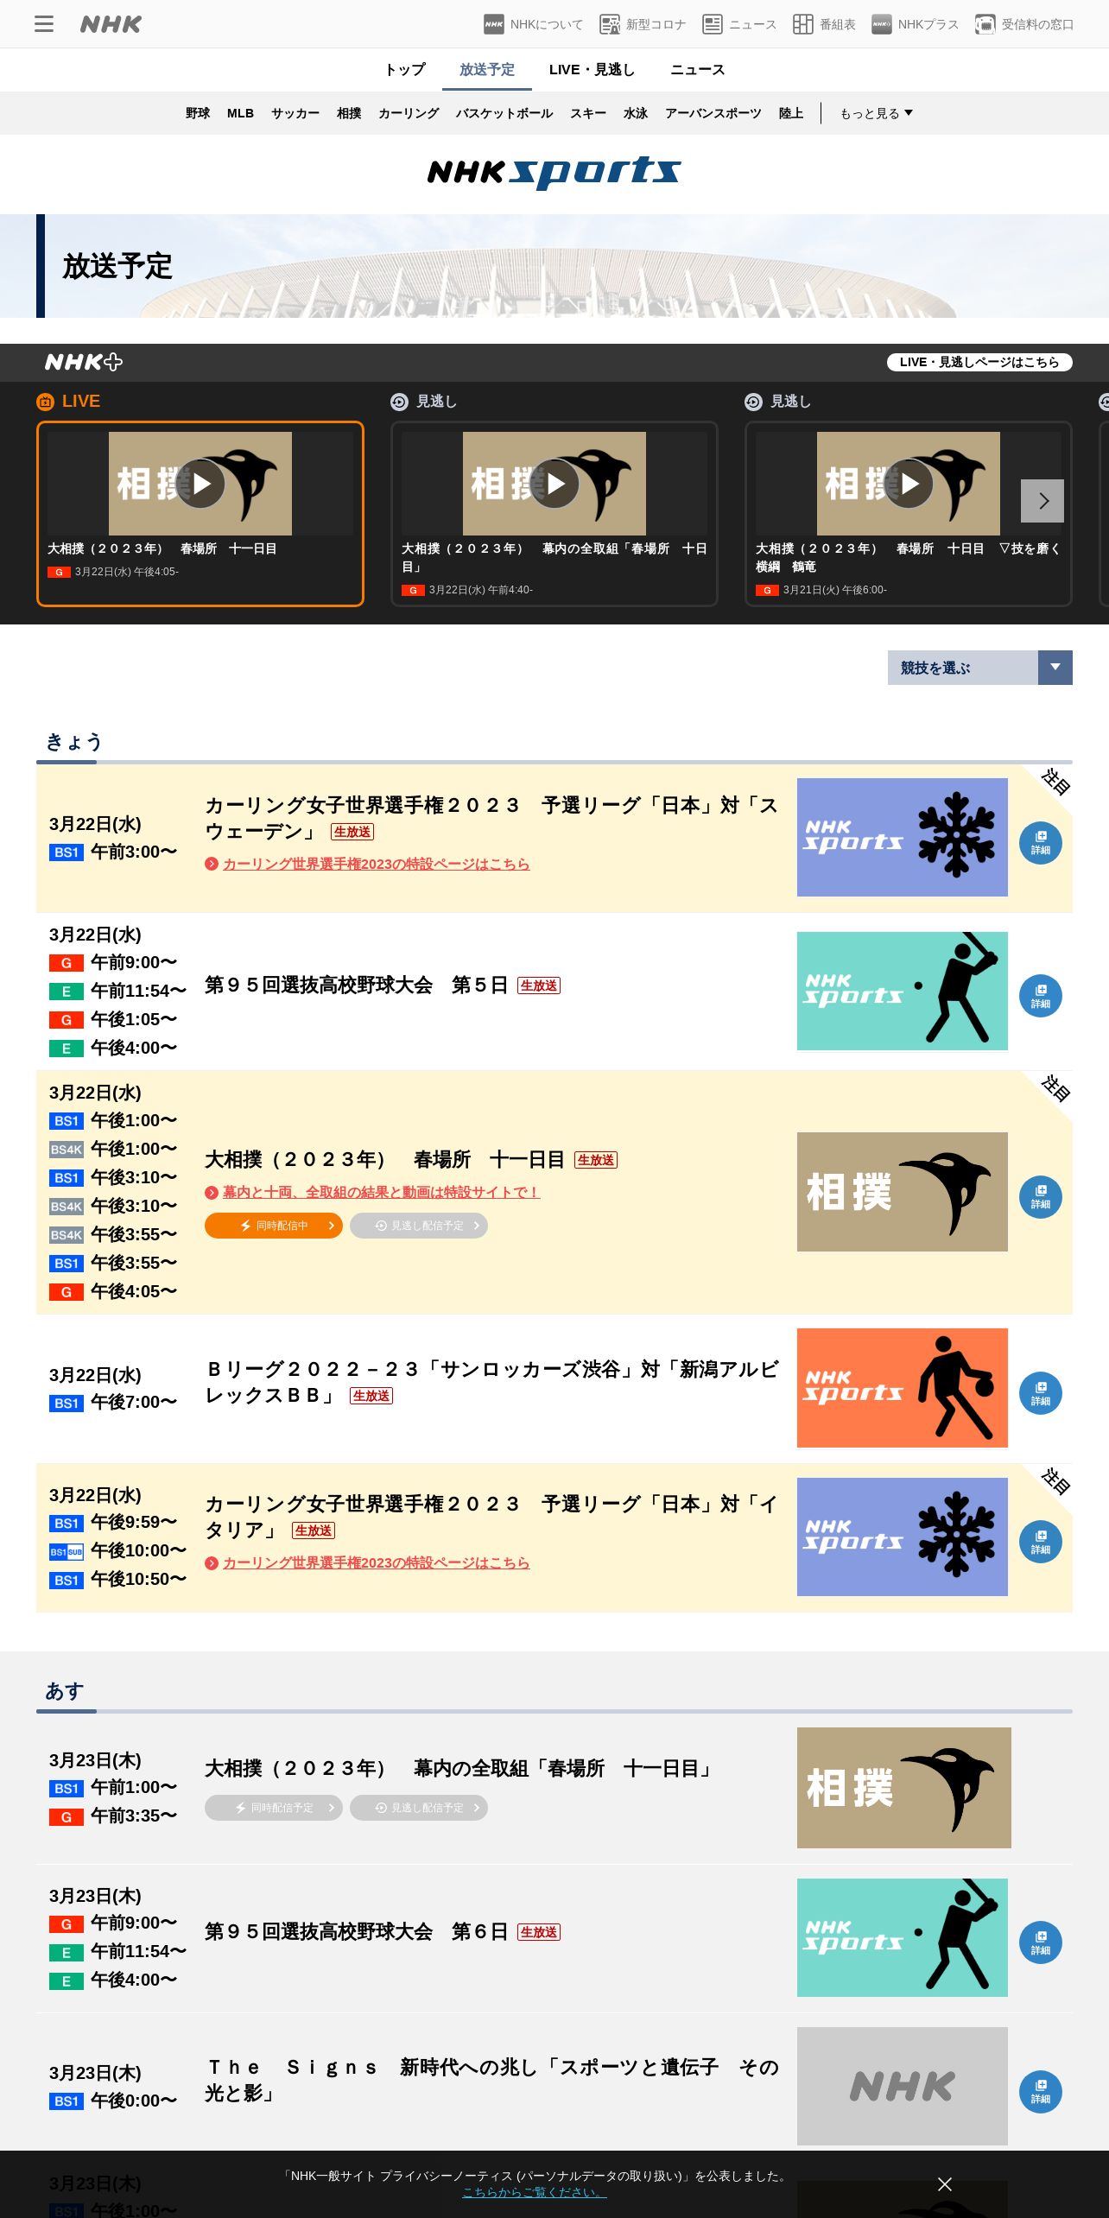
Task: Open こちらからご覧ください privacy link
Action: point(535,2192)
